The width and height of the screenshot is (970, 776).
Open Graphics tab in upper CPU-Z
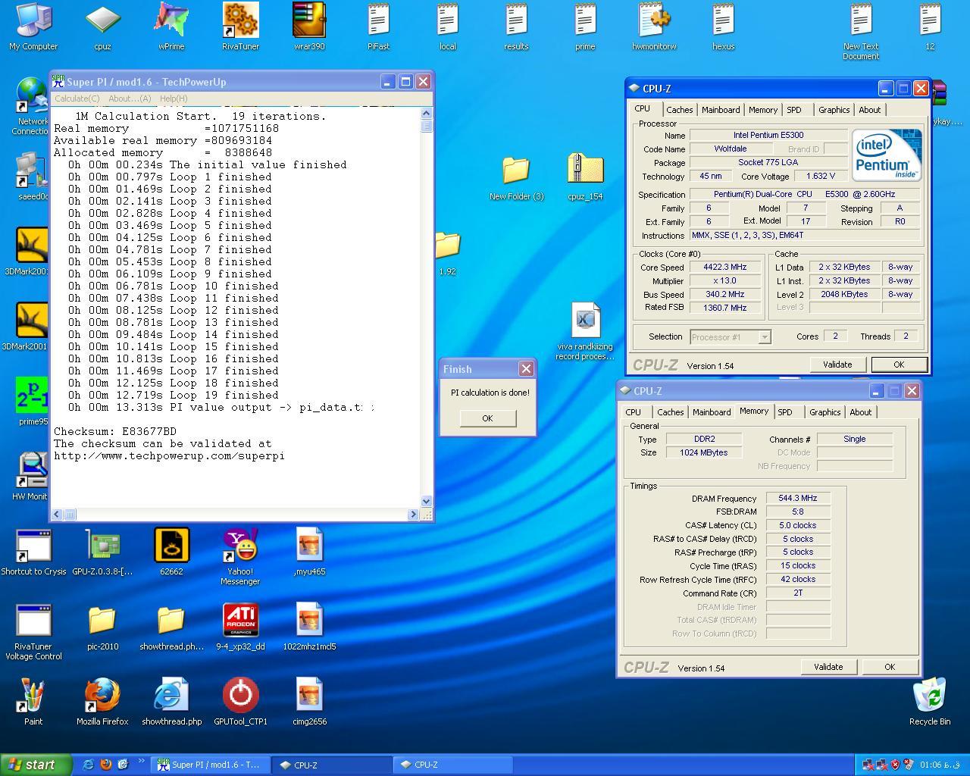click(x=834, y=110)
